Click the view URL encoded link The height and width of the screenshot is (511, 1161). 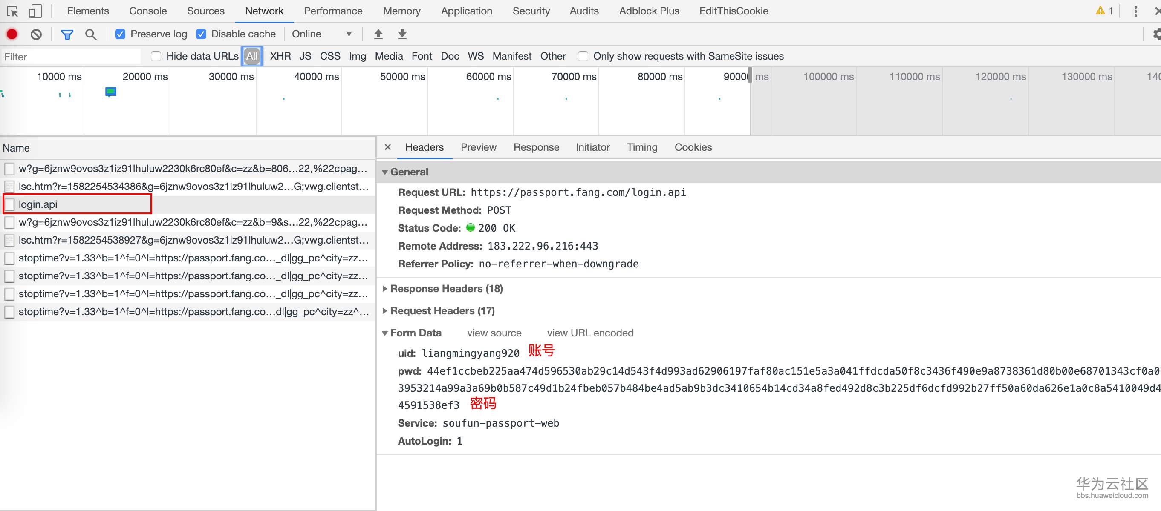589,333
